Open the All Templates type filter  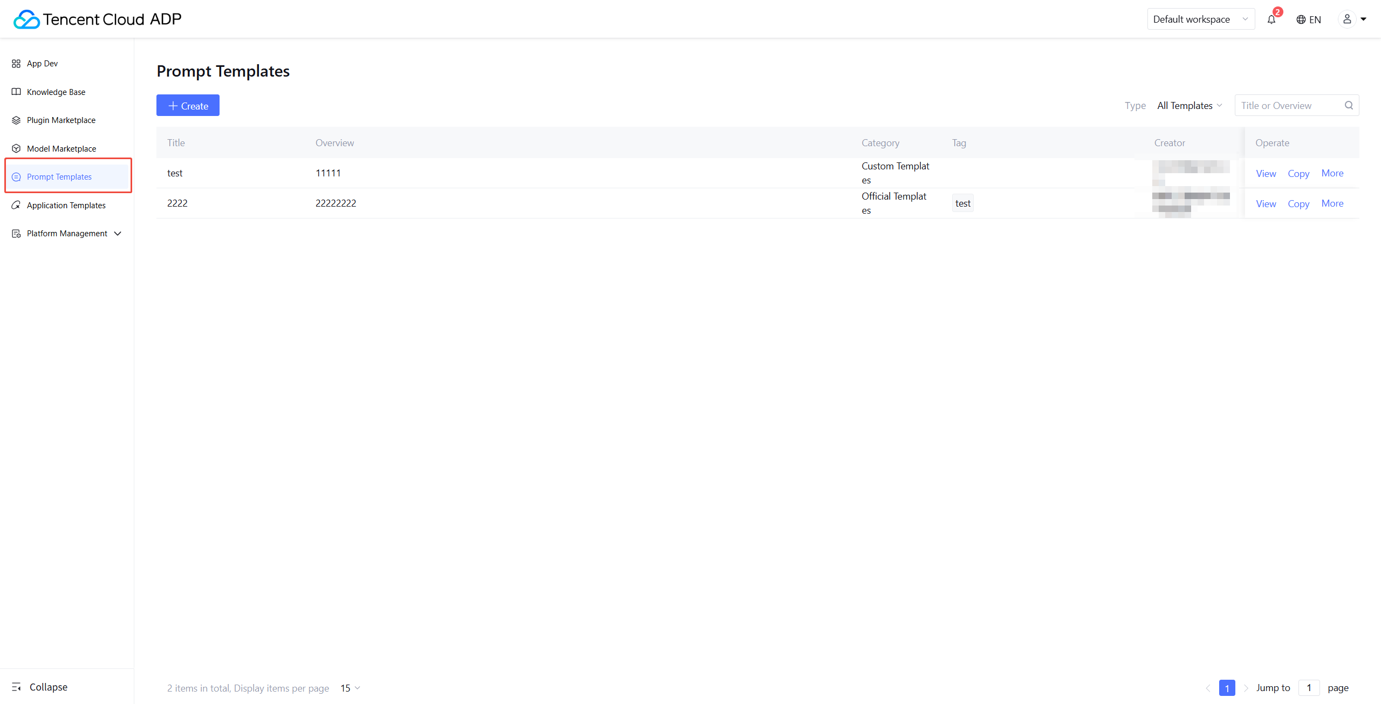point(1189,106)
